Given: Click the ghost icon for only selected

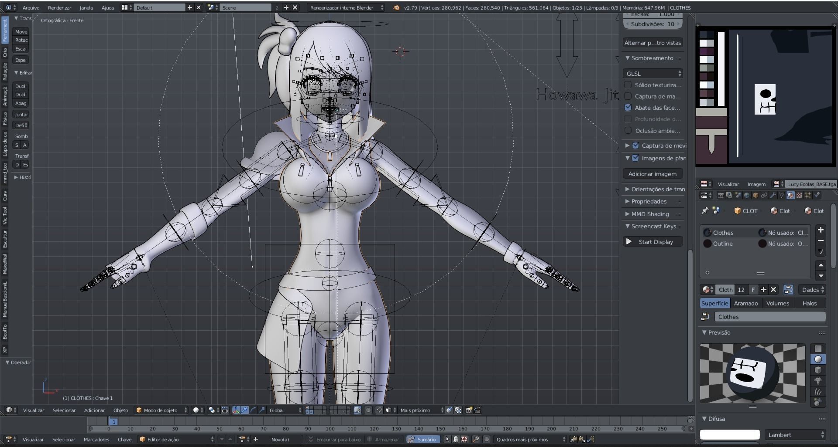Looking at the screenshot, I should [456, 439].
